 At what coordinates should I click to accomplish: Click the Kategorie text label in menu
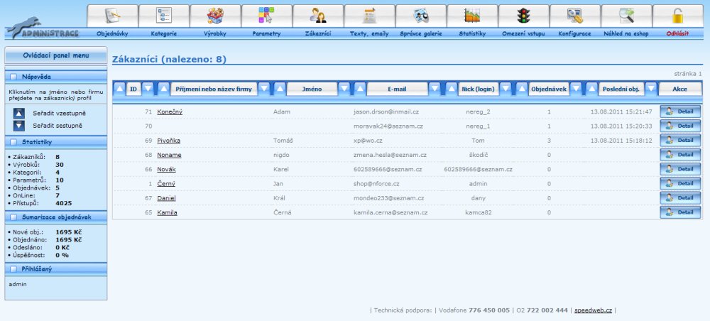tap(164, 33)
